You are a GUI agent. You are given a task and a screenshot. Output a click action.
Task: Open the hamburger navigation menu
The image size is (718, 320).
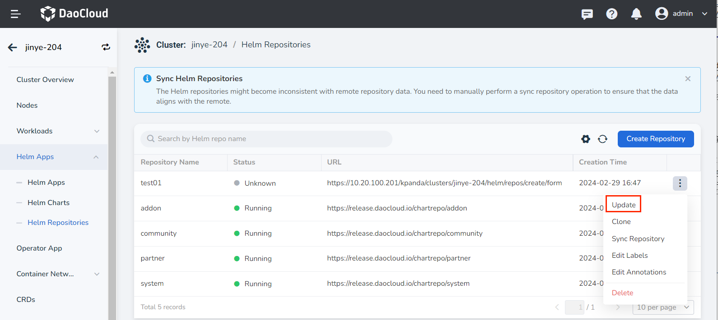[16, 14]
